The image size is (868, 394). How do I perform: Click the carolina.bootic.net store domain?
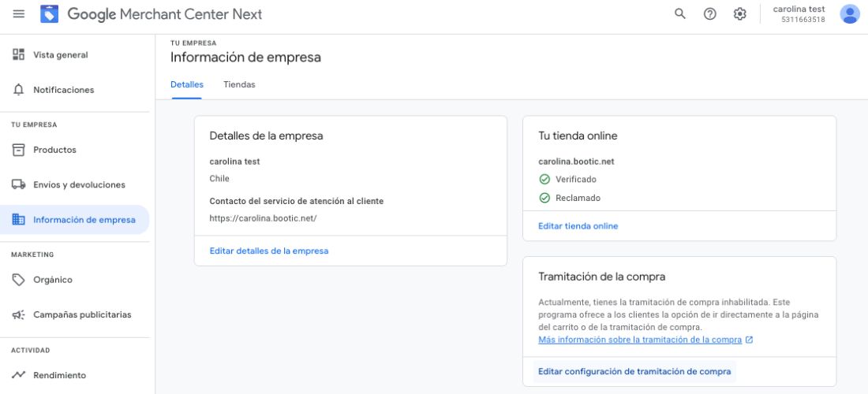coord(576,162)
